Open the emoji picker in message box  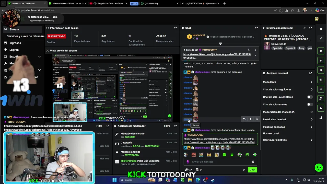(253, 162)
